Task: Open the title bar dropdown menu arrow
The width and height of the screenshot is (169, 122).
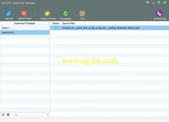Action: 148,2
